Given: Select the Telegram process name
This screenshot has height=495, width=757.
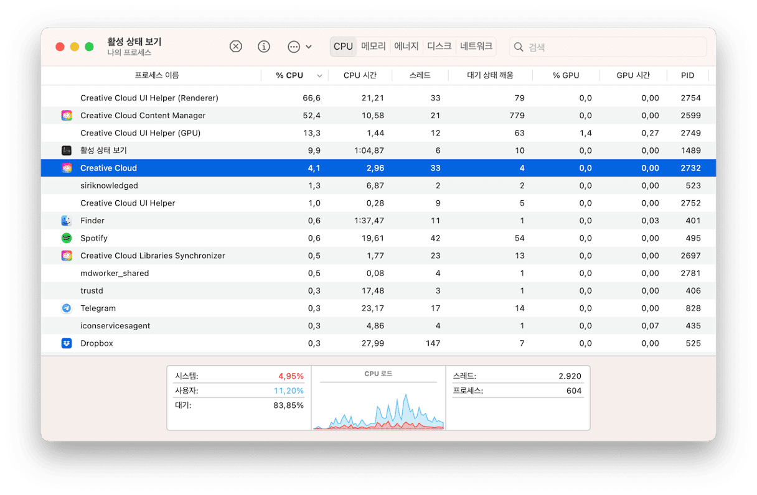Looking at the screenshot, I should (x=98, y=308).
